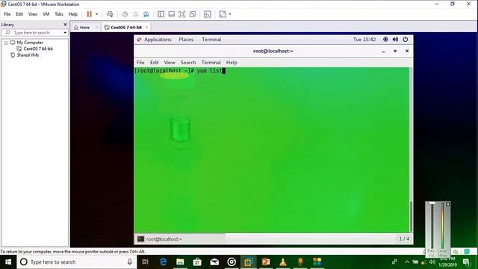Close the Home tab
478x269 pixels.
(x=96, y=28)
